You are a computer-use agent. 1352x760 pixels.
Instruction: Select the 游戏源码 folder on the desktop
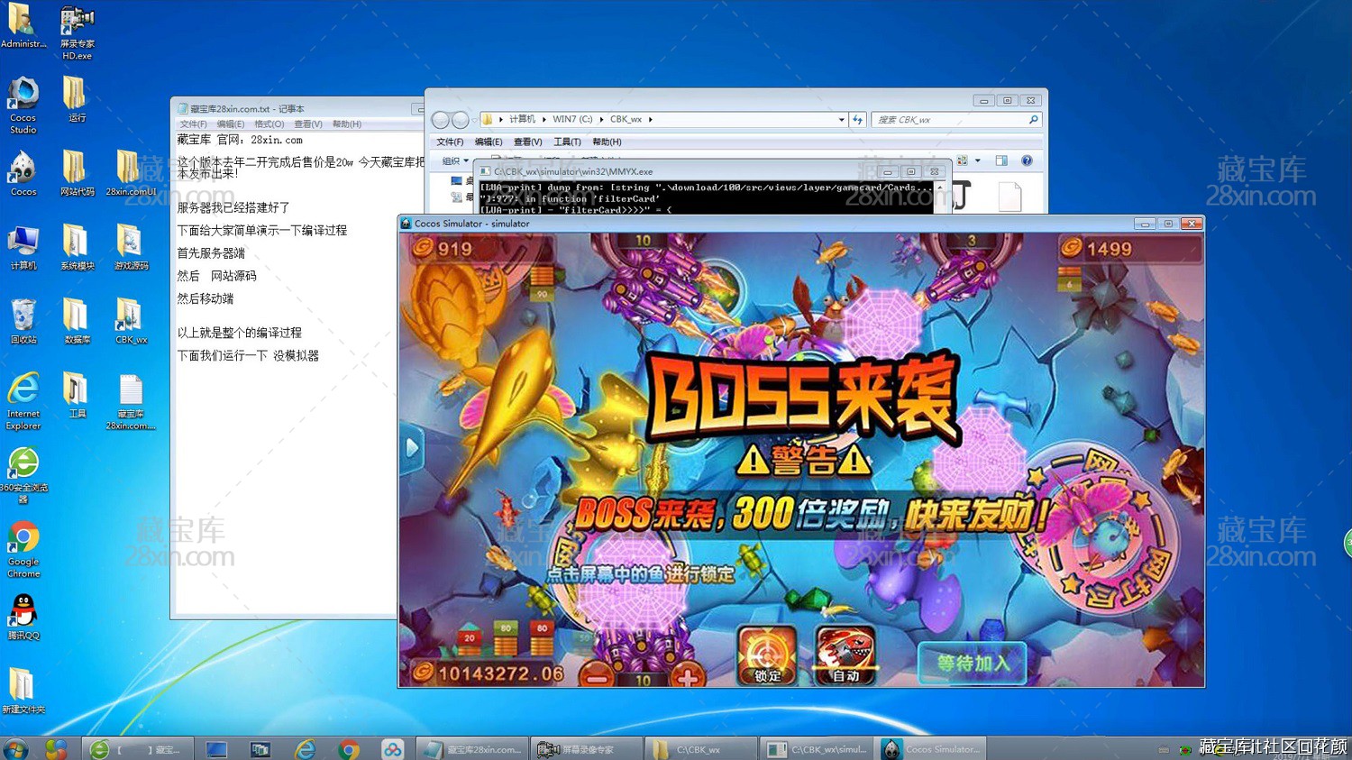click(x=131, y=248)
